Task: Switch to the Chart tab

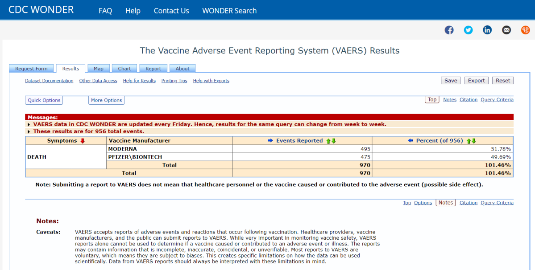Action: click(124, 69)
